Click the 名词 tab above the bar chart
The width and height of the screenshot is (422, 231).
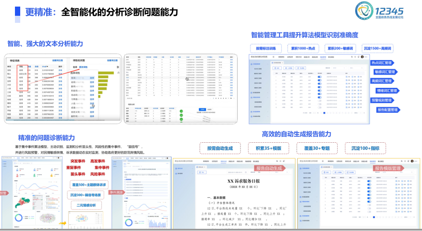(x=75, y=67)
